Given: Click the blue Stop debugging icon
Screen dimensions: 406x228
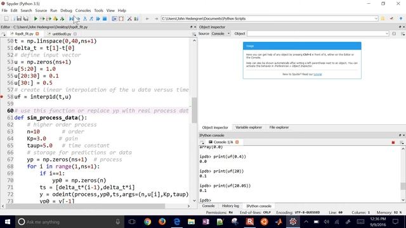Looking at the screenshot, I should pyautogui.click(x=105, y=18).
